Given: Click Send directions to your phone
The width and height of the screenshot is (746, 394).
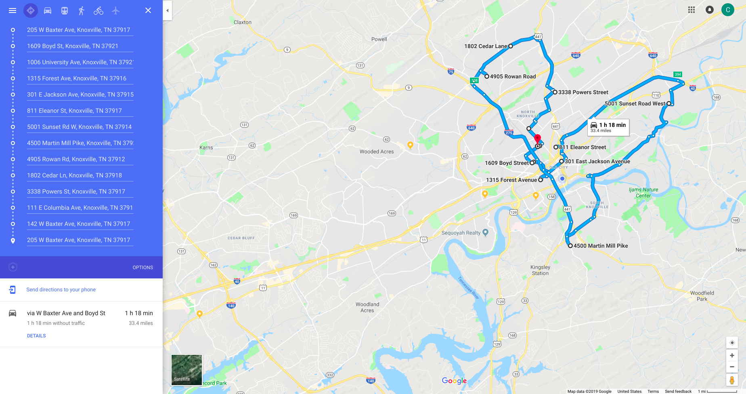Looking at the screenshot, I should pyautogui.click(x=61, y=290).
